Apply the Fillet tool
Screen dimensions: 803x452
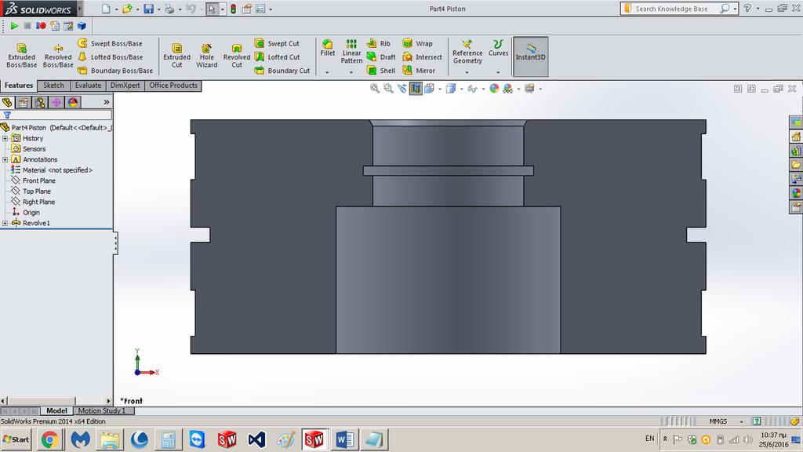327,48
